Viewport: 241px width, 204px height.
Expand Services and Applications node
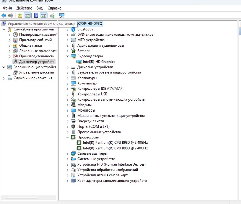4,78
